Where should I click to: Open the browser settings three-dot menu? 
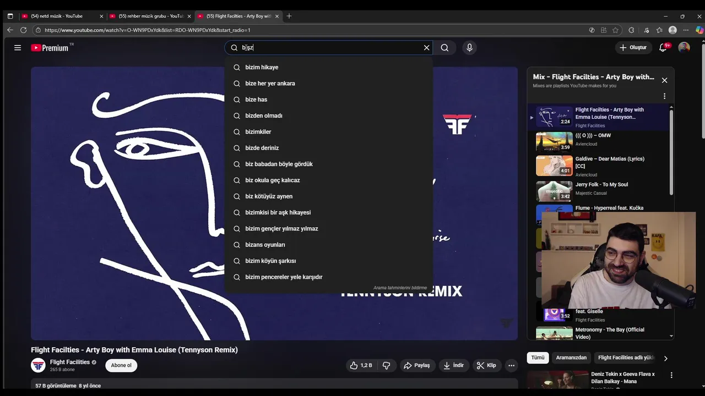(685, 30)
